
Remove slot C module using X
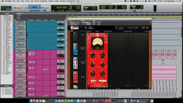[x=148, y=31]
